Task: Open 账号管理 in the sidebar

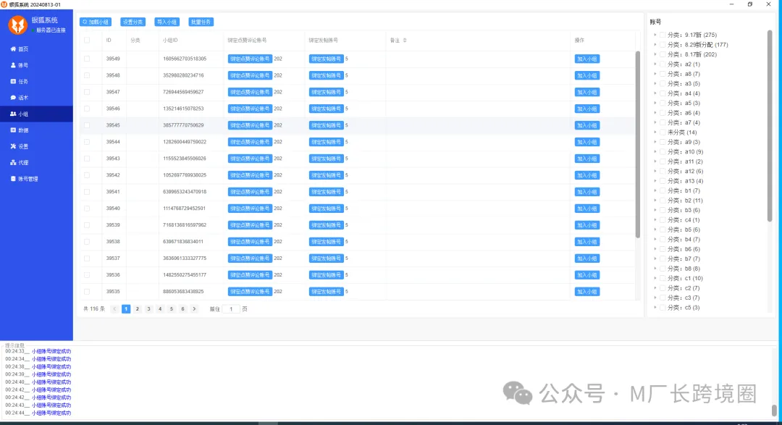Action: tap(36, 179)
